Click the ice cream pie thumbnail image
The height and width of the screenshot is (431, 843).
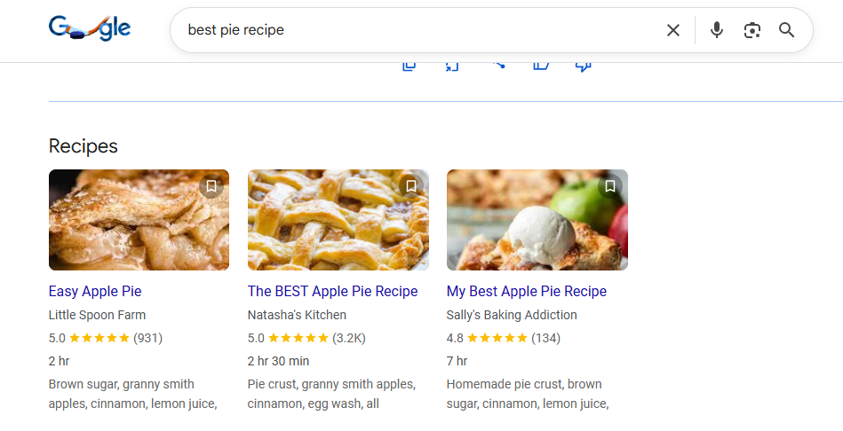click(537, 220)
